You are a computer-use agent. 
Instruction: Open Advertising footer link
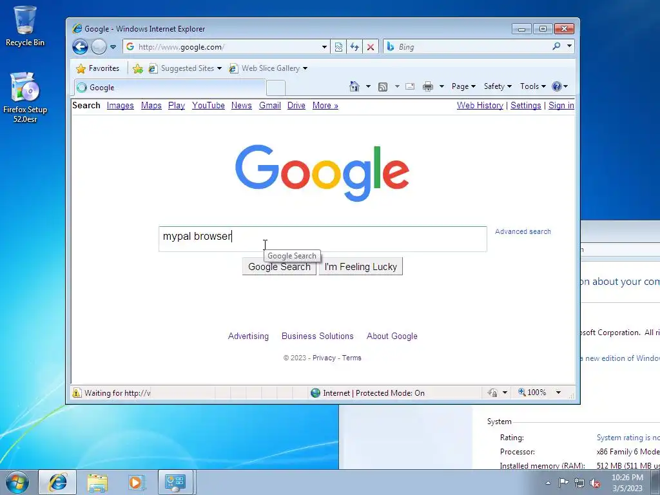(248, 336)
